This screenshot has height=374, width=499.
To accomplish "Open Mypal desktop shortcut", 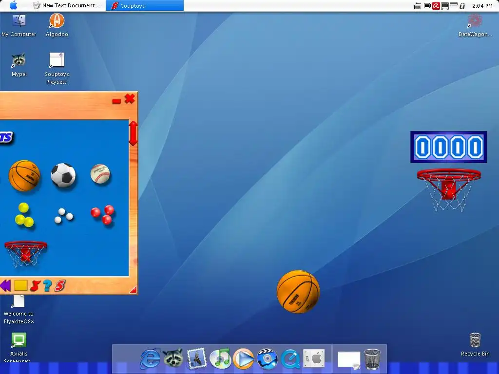I will click(x=19, y=65).
